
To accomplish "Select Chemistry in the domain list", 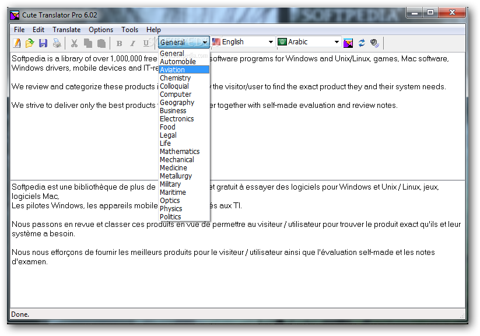I will [184, 78].
